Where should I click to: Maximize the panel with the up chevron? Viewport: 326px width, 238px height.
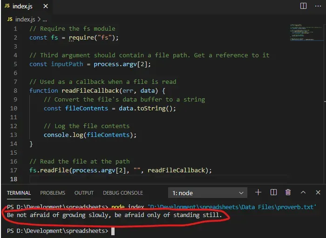point(303,192)
